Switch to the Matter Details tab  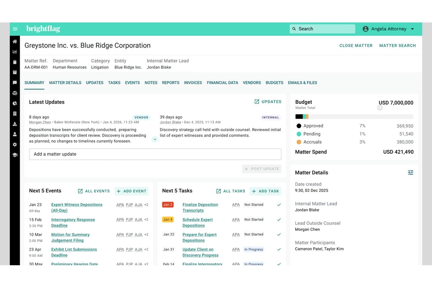click(65, 83)
